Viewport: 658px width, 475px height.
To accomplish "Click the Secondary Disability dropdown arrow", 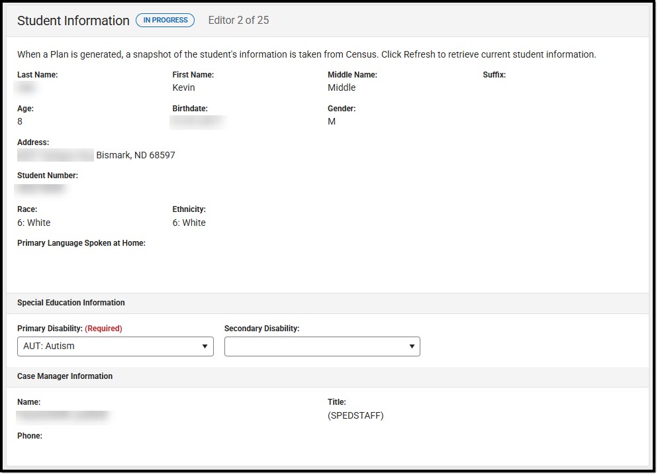I will point(412,346).
